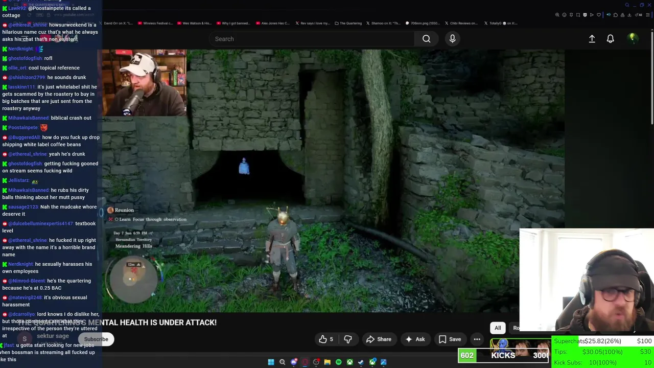Toggle the ad blocker shield icon

pos(585,15)
